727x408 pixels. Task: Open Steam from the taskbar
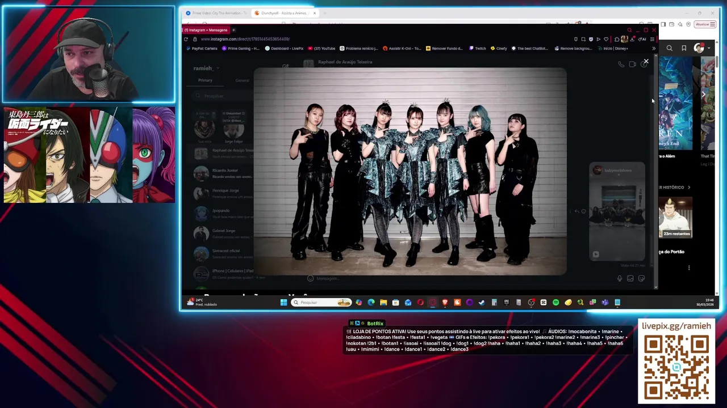pos(482,303)
